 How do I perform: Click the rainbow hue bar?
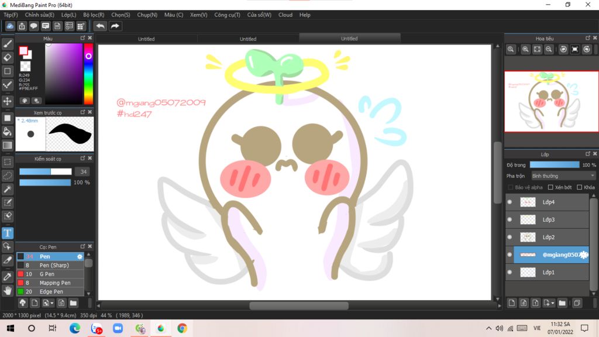tap(88, 74)
